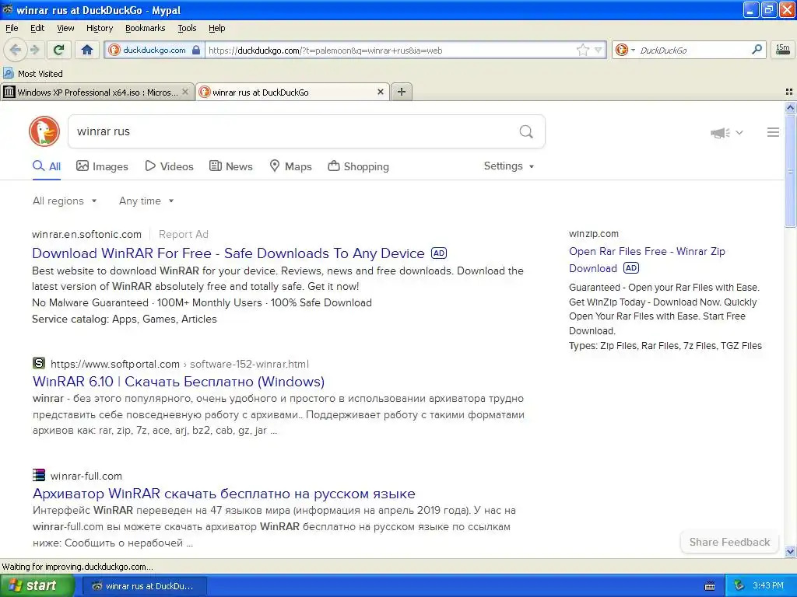Switch to Maps results
Image resolution: width=797 pixels, height=597 pixels.
pos(290,166)
